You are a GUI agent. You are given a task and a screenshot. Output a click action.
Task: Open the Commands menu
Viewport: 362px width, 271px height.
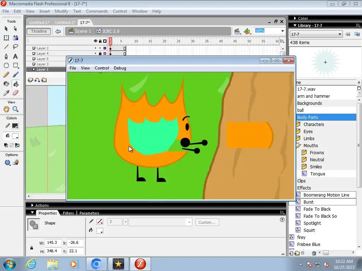97,11
